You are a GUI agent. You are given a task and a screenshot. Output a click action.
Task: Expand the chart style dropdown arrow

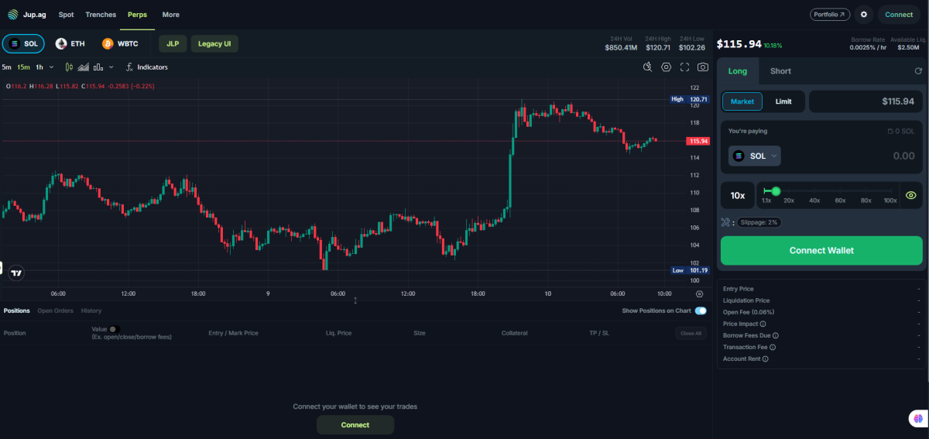click(x=111, y=67)
